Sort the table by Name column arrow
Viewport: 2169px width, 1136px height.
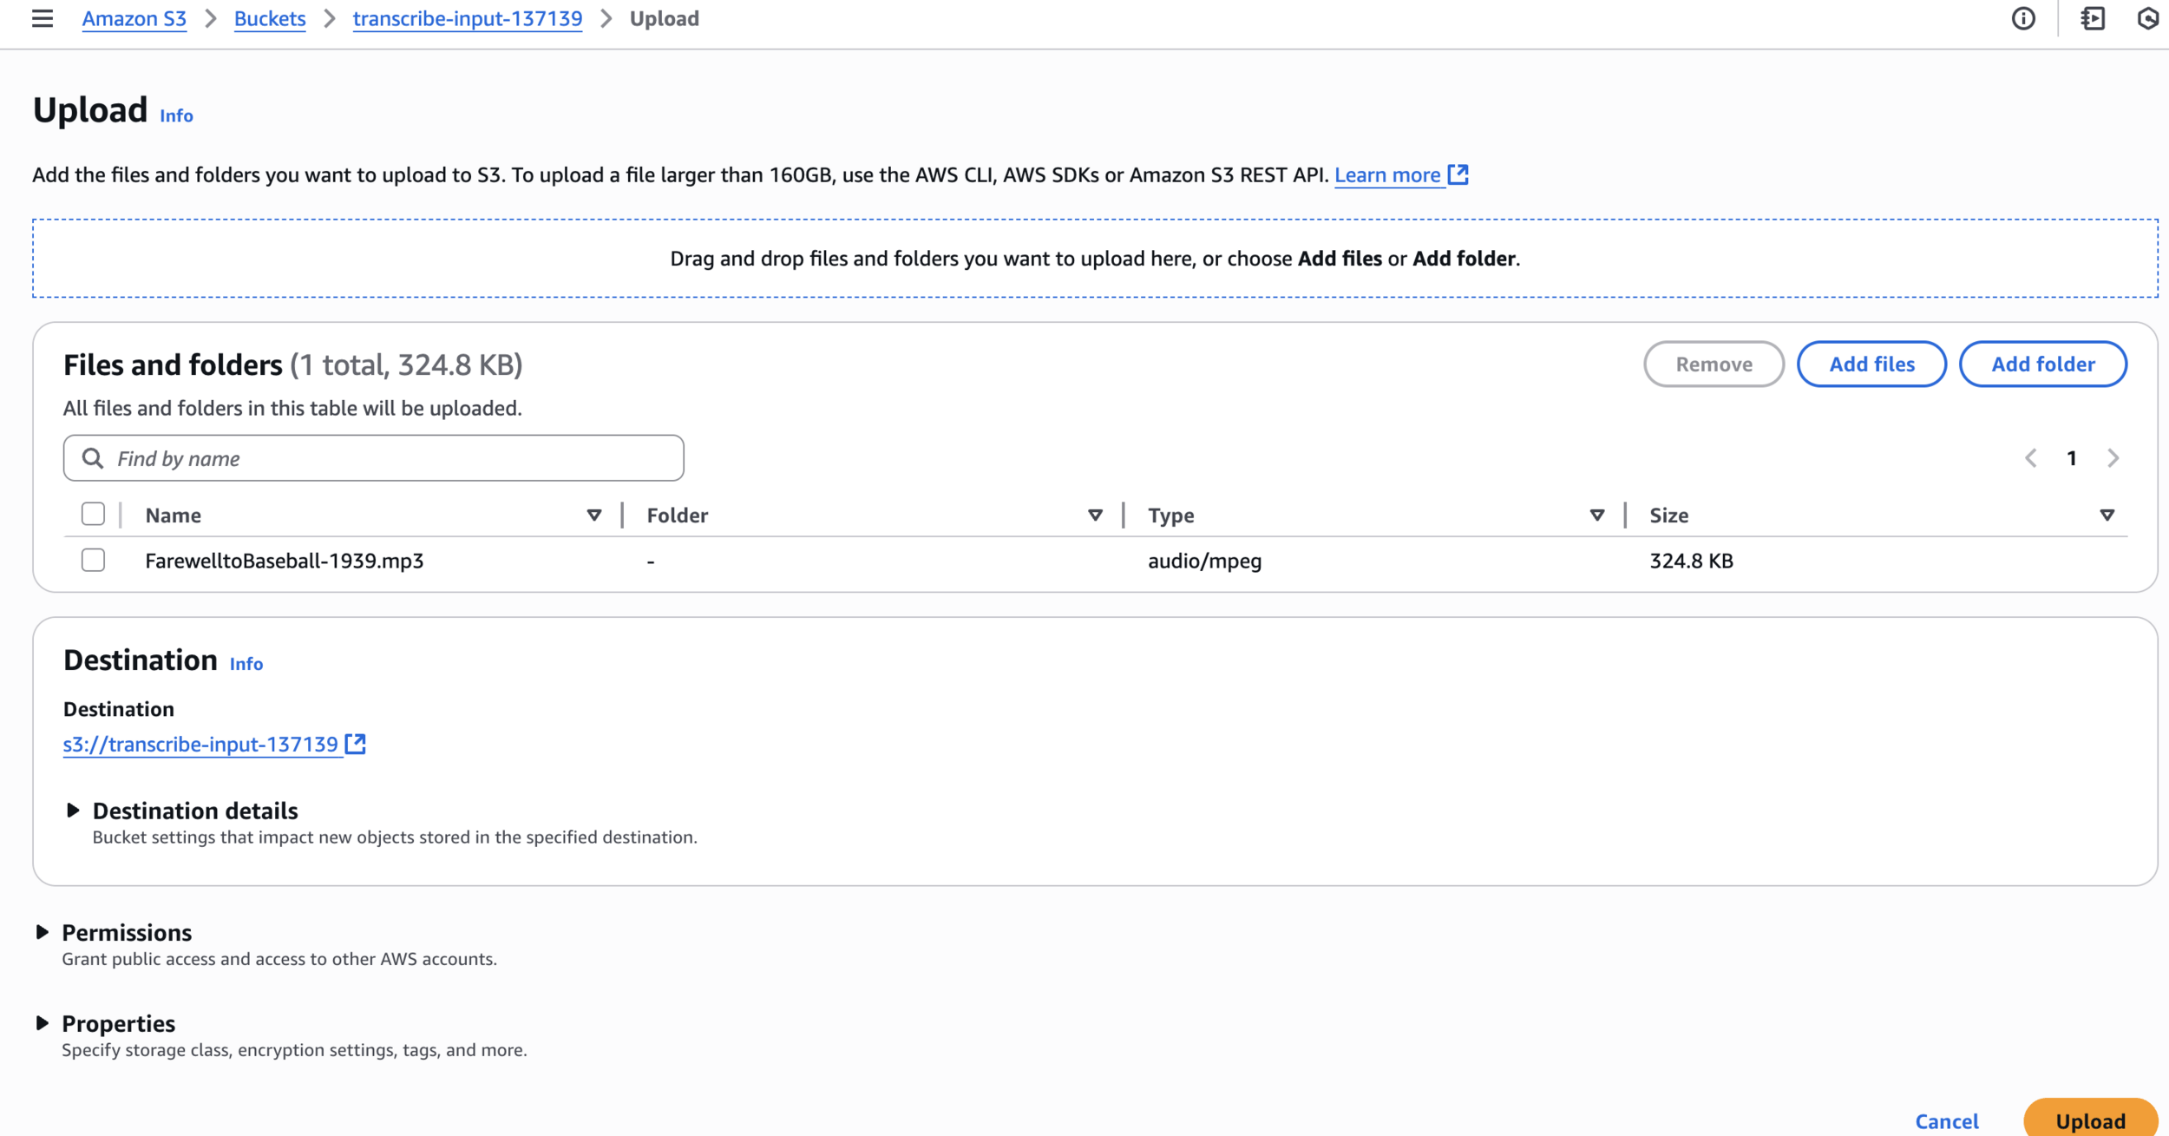594,515
